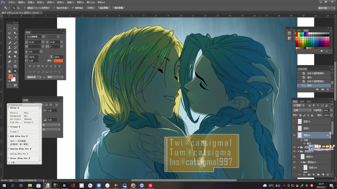
Task: Open the layer opacity 53% dropdown arrow
Action: pyautogui.click(x=331, y=110)
